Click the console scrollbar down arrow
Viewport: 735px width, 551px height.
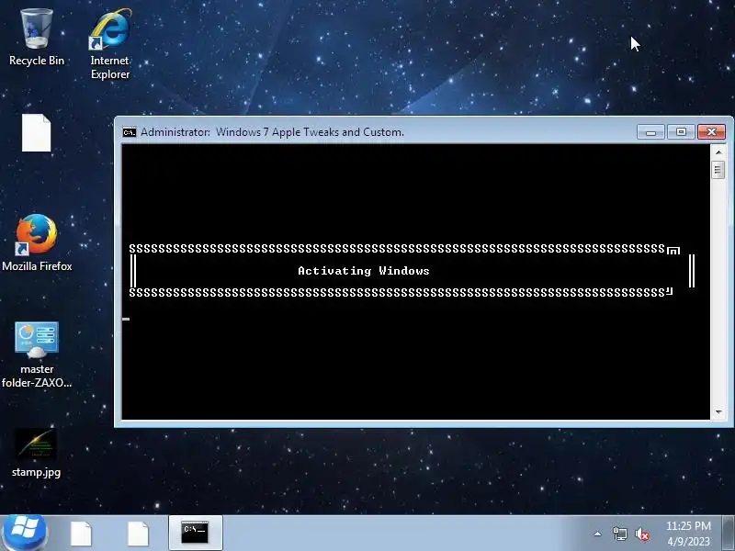[x=718, y=412]
